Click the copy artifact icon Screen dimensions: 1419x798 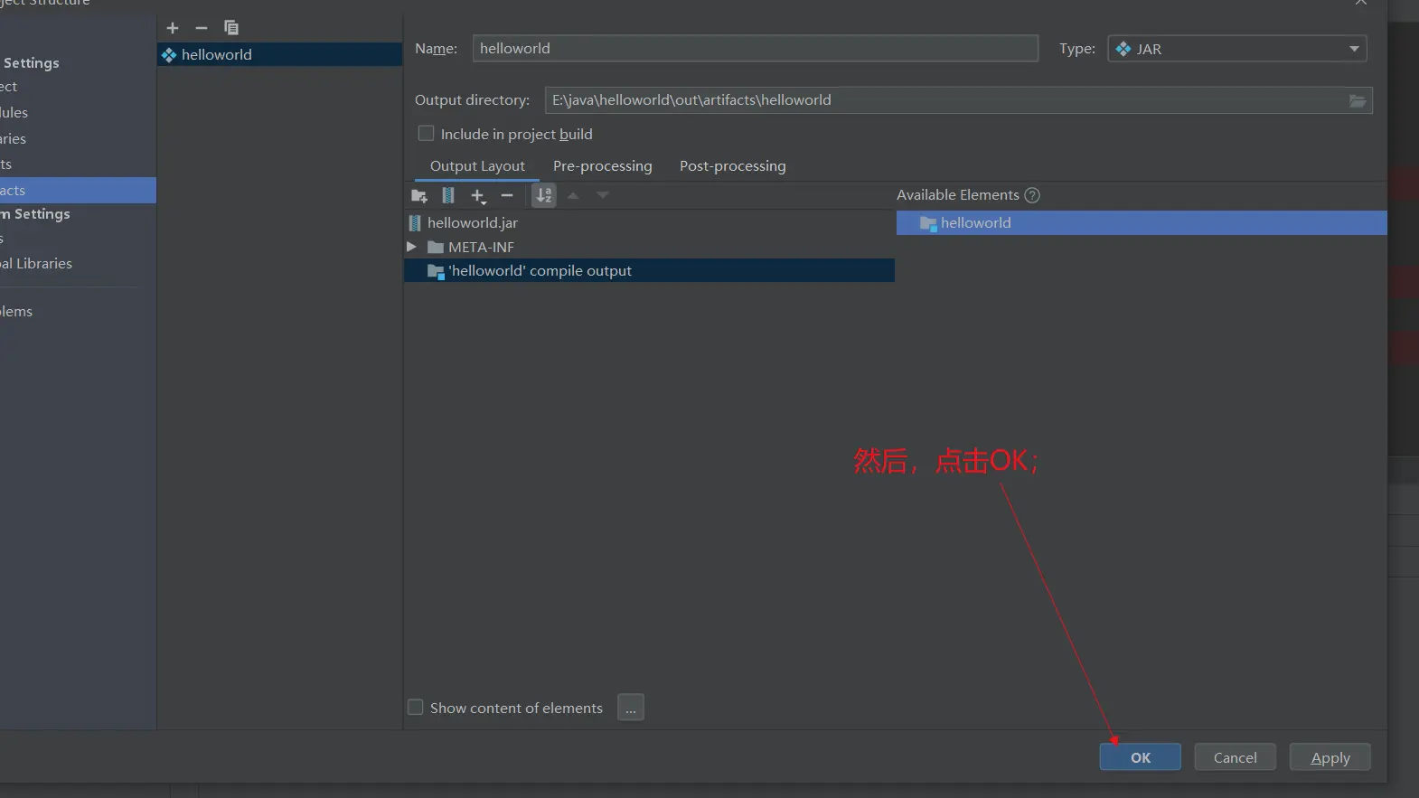click(x=231, y=28)
